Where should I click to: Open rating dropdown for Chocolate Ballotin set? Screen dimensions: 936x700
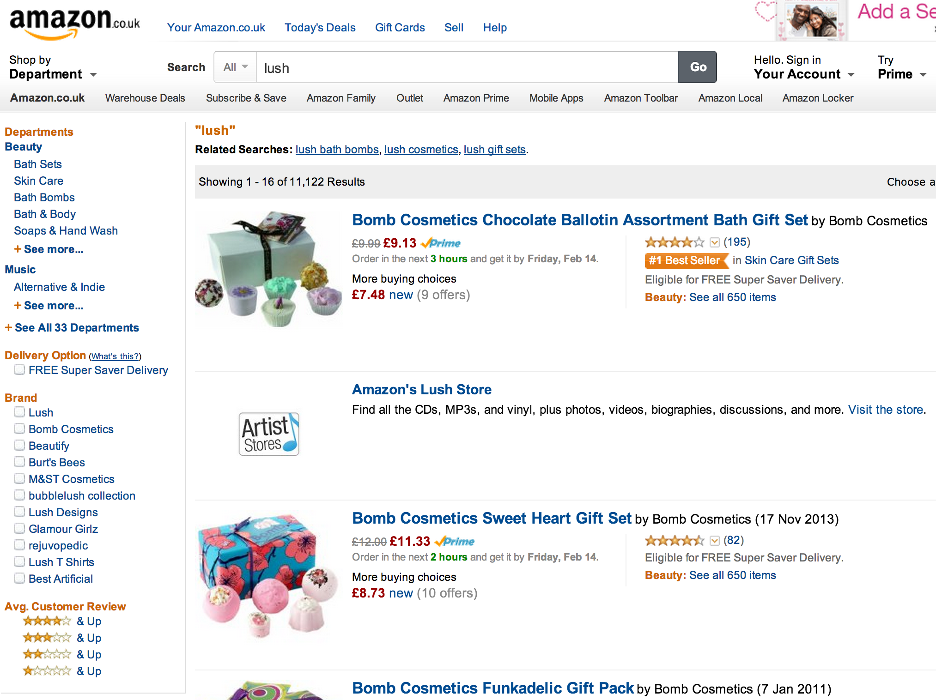click(715, 242)
